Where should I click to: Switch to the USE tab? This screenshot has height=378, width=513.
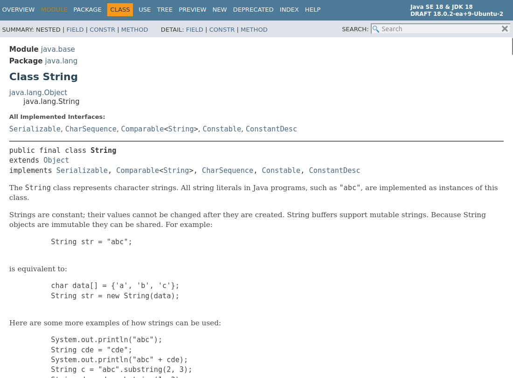click(145, 9)
